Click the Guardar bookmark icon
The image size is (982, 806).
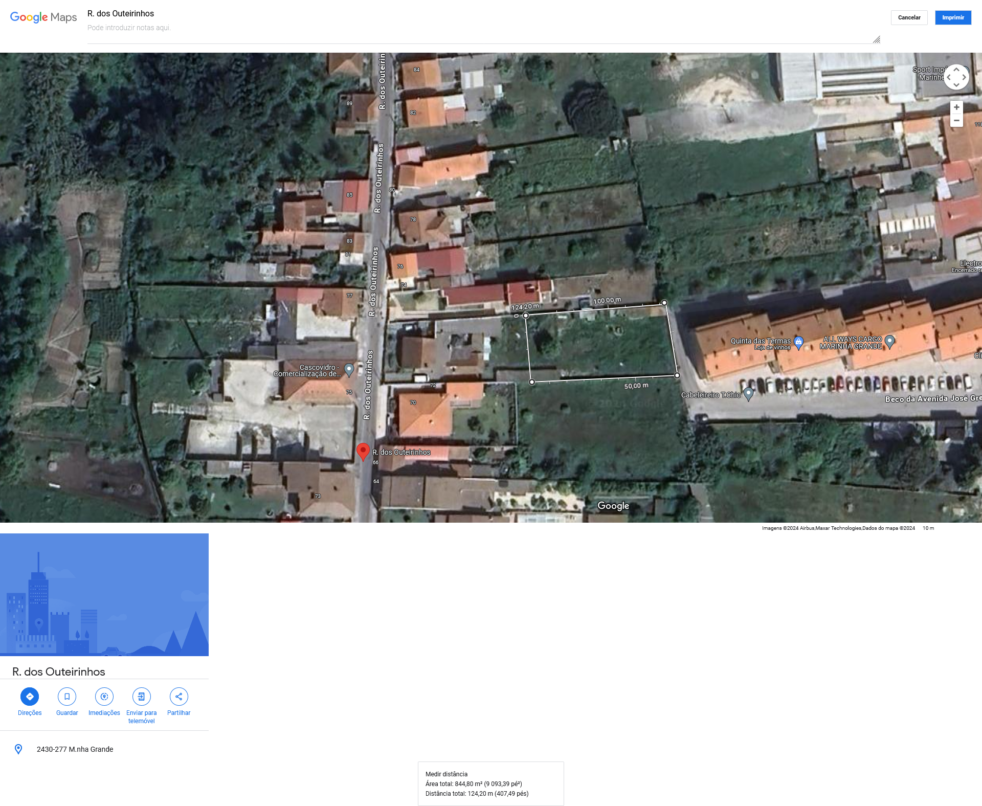point(67,697)
